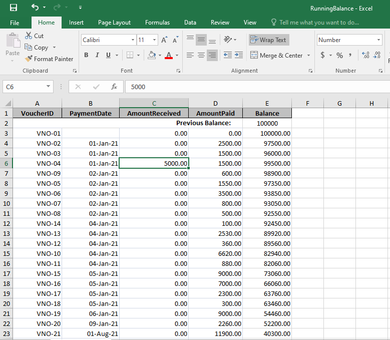The image size is (390, 340).
Task: Click the Select All corner triangle
Action: tap(8, 103)
